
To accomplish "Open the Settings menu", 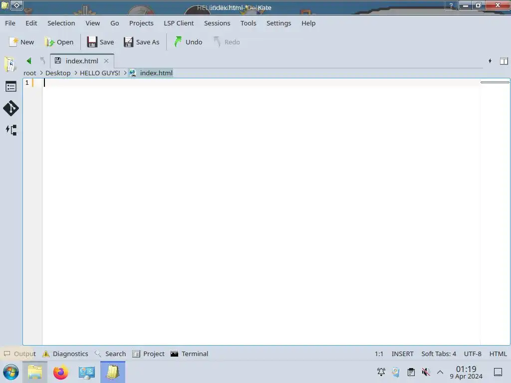I will (x=278, y=23).
